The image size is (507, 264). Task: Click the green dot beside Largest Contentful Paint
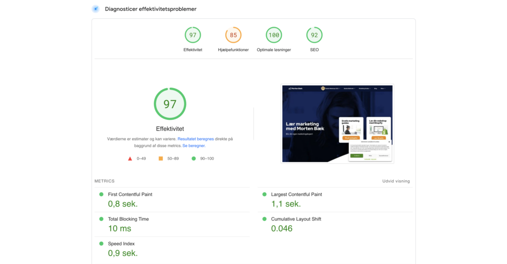pyautogui.click(x=264, y=195)
